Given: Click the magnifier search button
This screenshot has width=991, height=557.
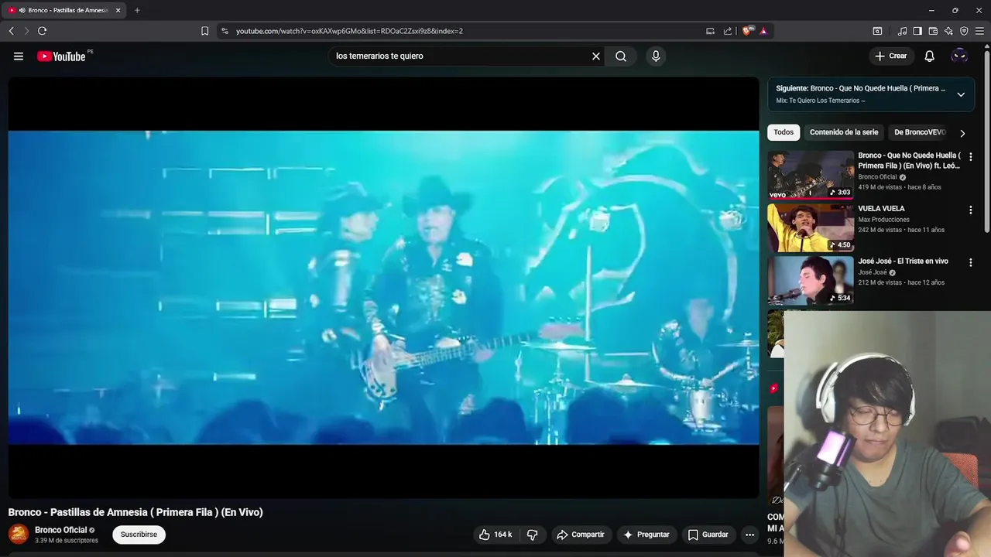Looking at the screenshot, I should pyautogui.click(x=621, y=56).
